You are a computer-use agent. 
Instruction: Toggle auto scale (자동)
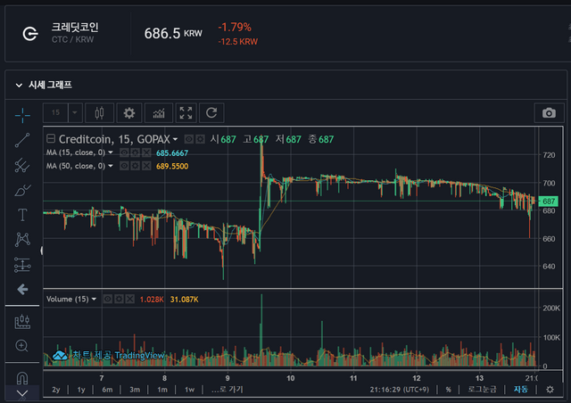521,390
